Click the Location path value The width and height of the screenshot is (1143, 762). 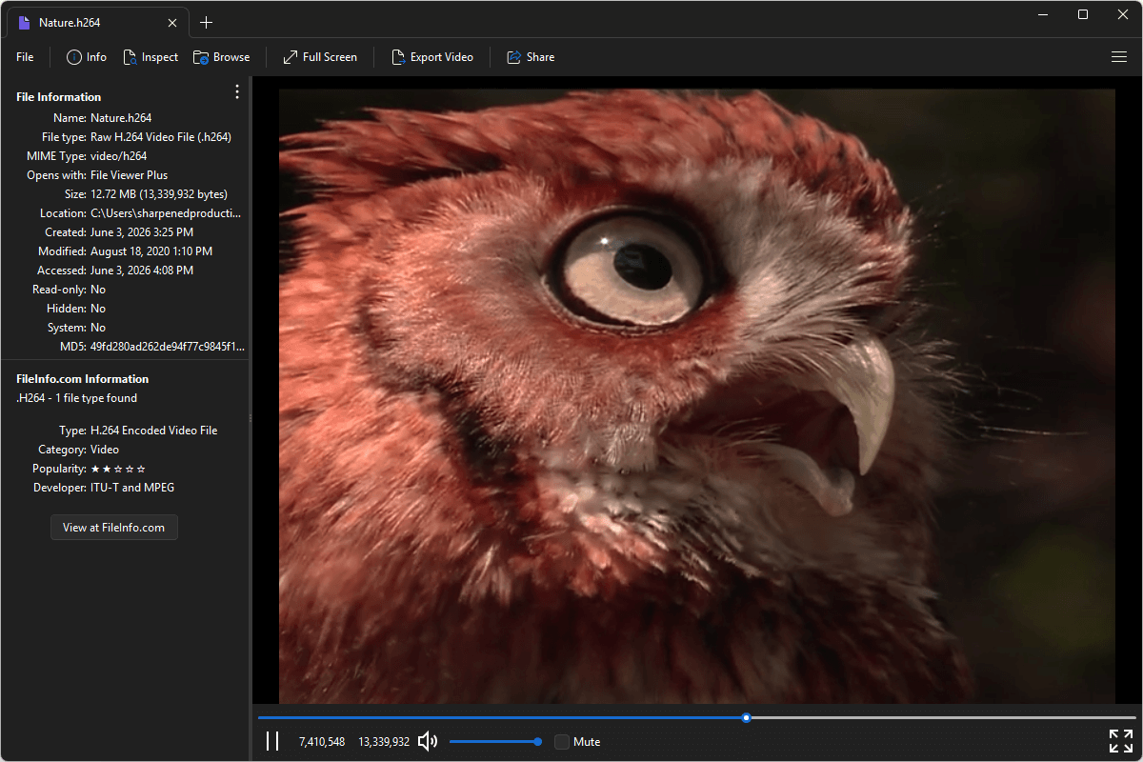166,213
